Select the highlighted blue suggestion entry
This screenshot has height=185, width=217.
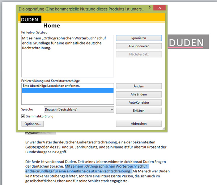click(68, 91)
